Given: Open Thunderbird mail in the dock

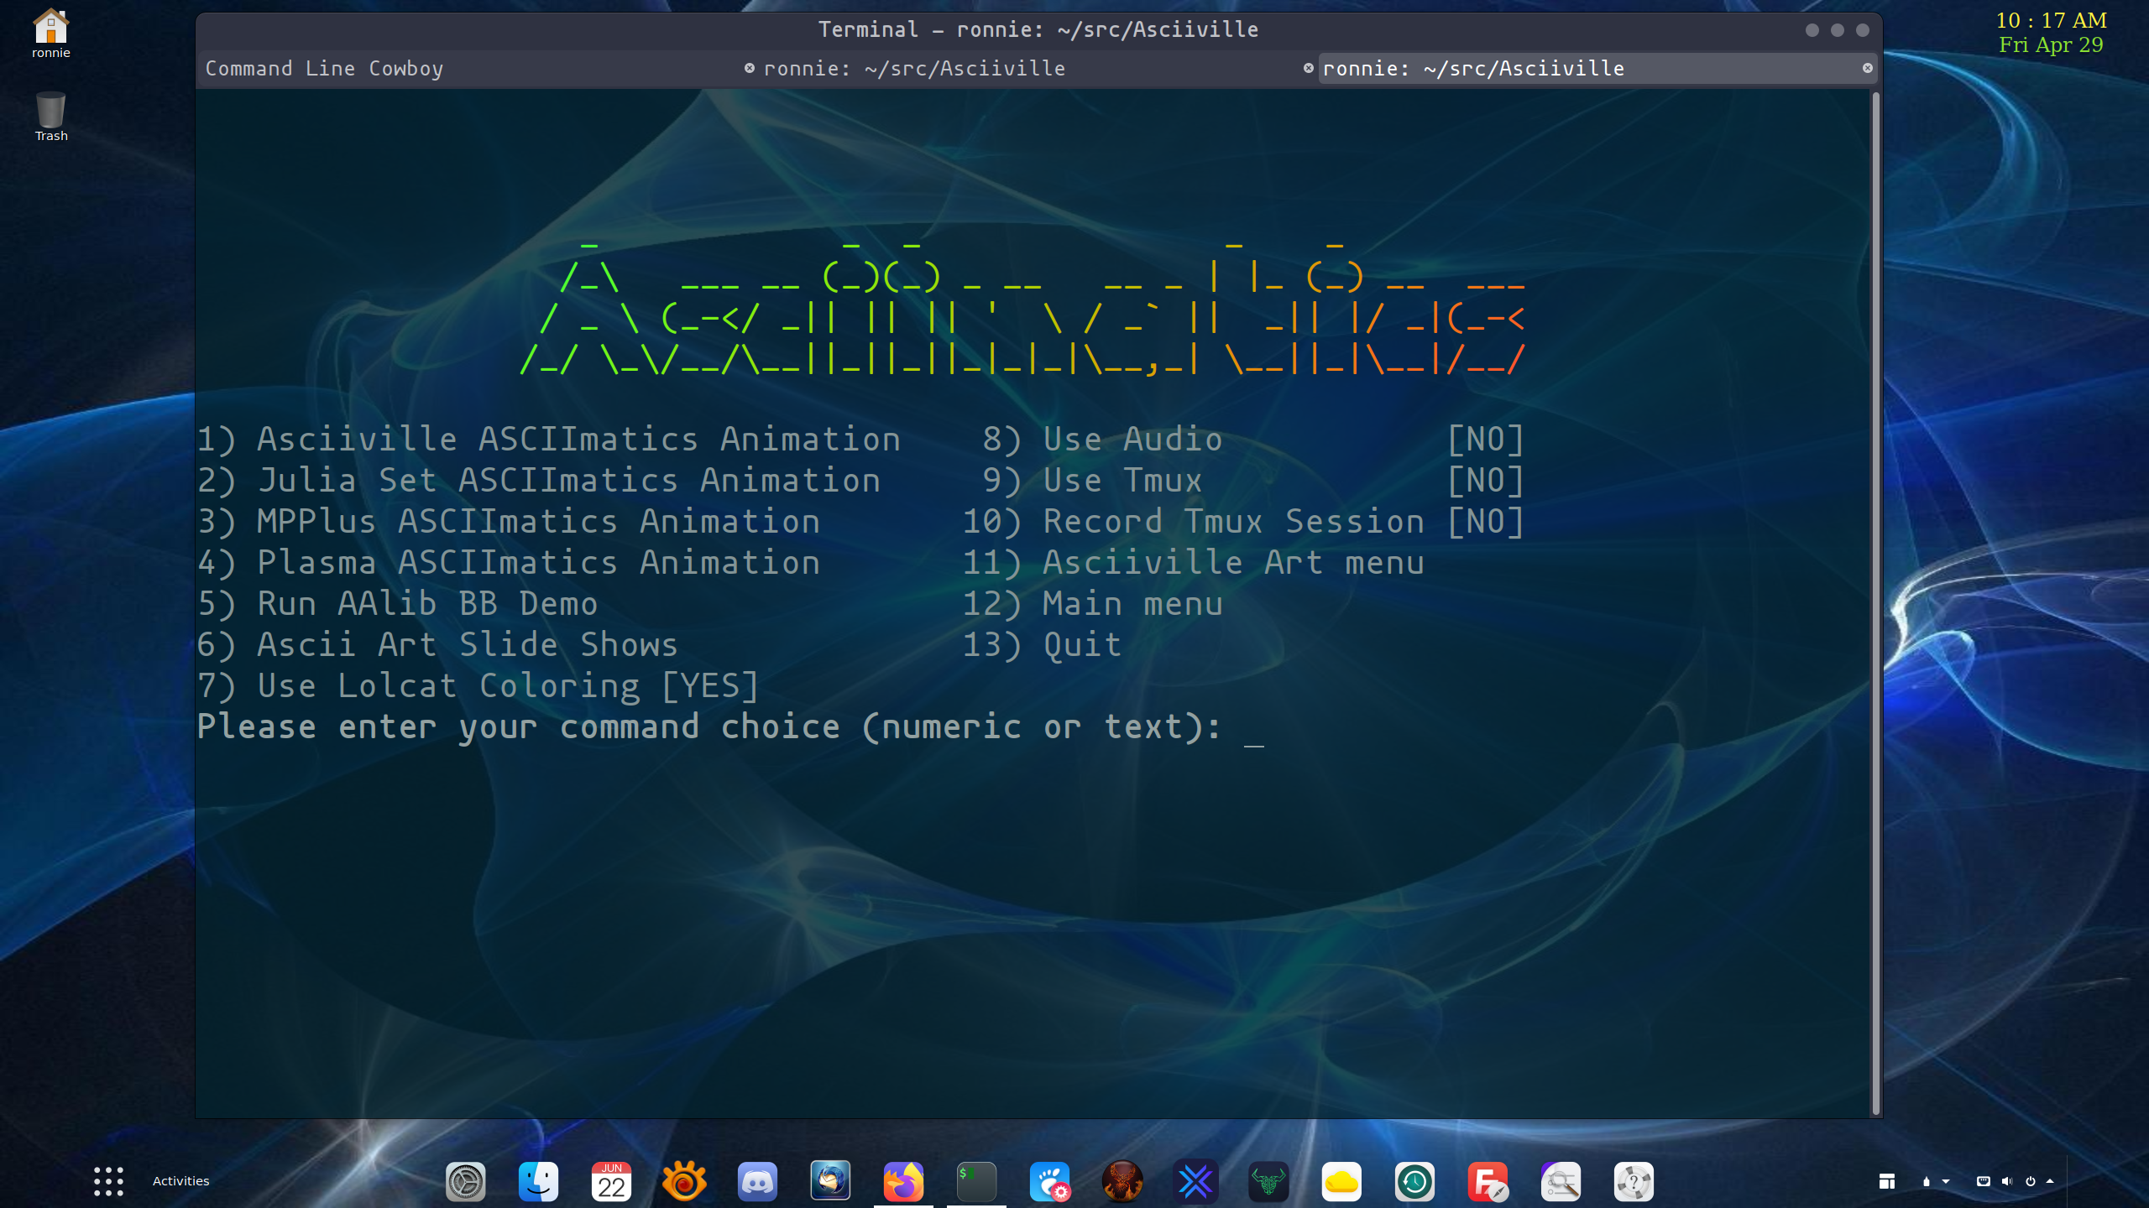Looking at the screenshot, I should click(x=830, y=1181).
